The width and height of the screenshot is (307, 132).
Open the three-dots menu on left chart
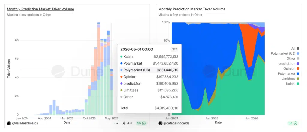pyautogui.click(x=116, y=123)
